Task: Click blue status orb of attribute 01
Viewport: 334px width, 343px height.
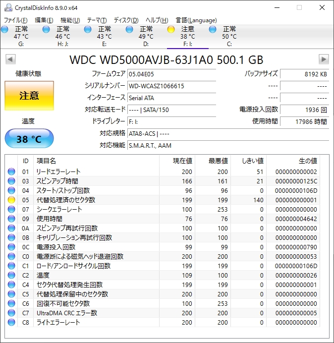Action: pyautogui.click(x=11, y=171)
